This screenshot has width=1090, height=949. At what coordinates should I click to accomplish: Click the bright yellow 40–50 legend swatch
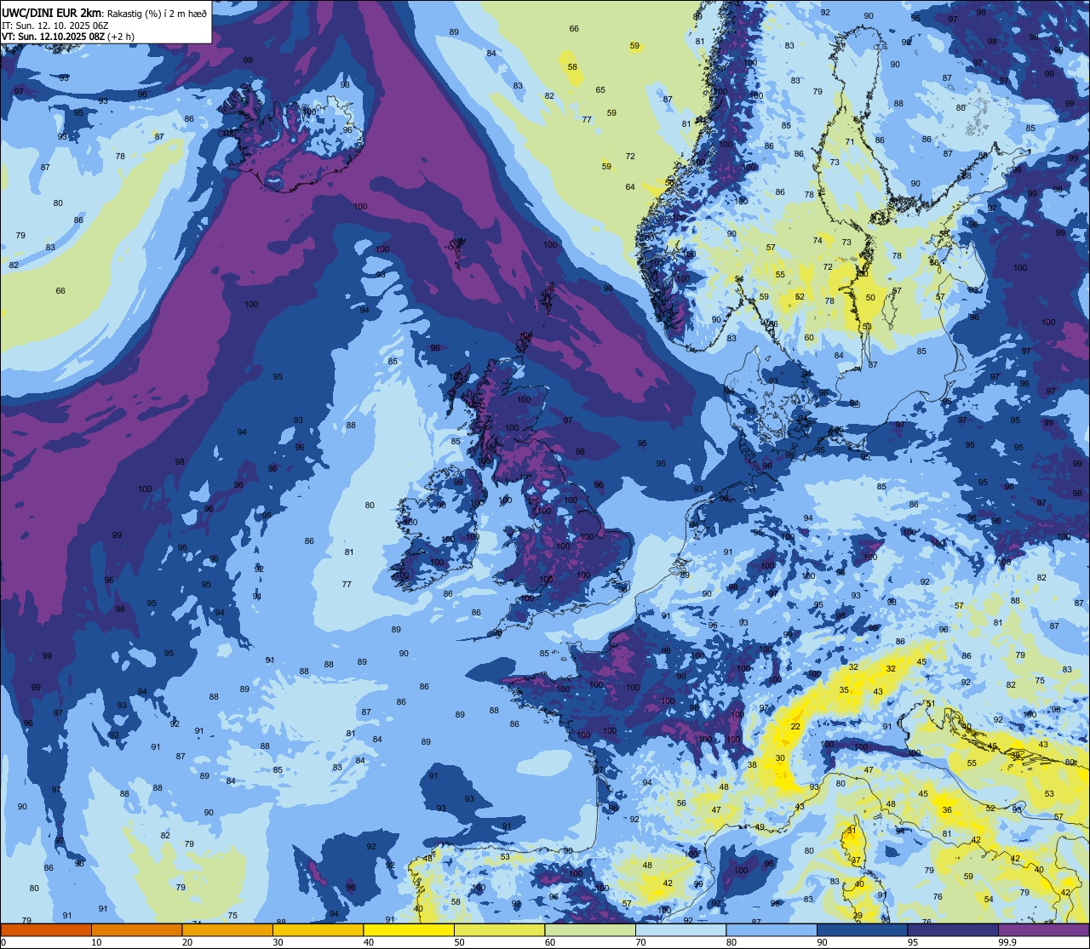[x=409, y=930]
